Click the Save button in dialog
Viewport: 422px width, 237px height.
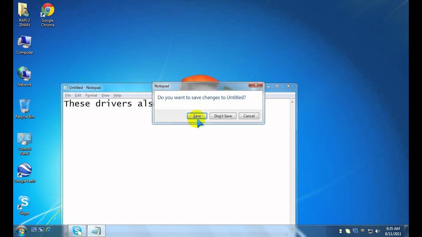197,116
